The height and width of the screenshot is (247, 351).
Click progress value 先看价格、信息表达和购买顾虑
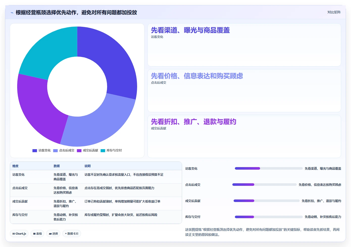tap(320, 185)
